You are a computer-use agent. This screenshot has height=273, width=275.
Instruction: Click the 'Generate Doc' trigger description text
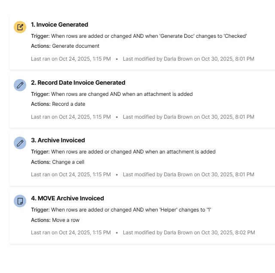pos(149,36)
